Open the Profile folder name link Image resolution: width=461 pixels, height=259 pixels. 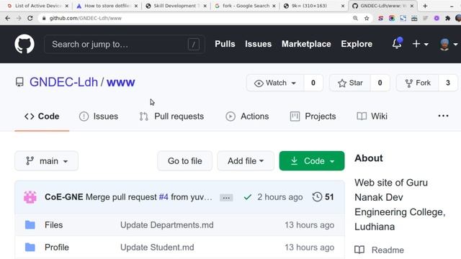pos(56,247)
